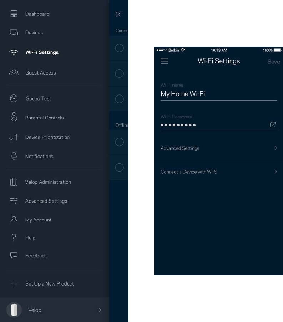Open My Account menu entry

coord(38,220)
